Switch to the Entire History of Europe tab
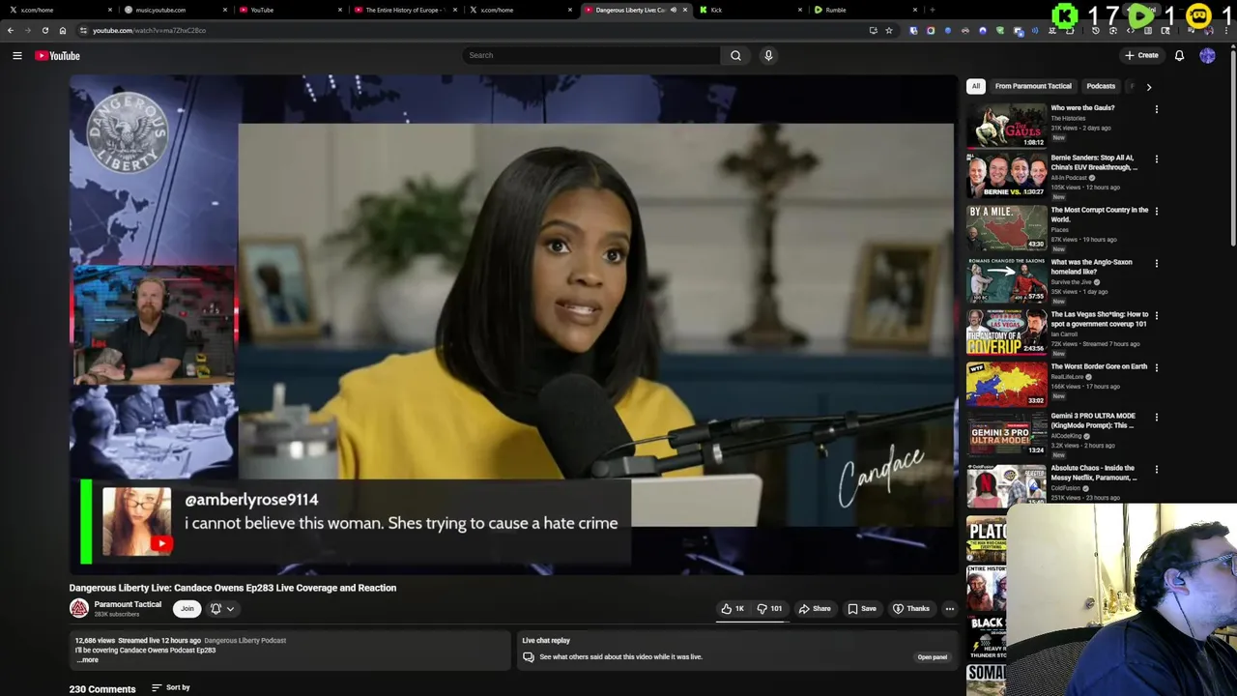This screenshot has height=696, width=1237. [404, 10]
